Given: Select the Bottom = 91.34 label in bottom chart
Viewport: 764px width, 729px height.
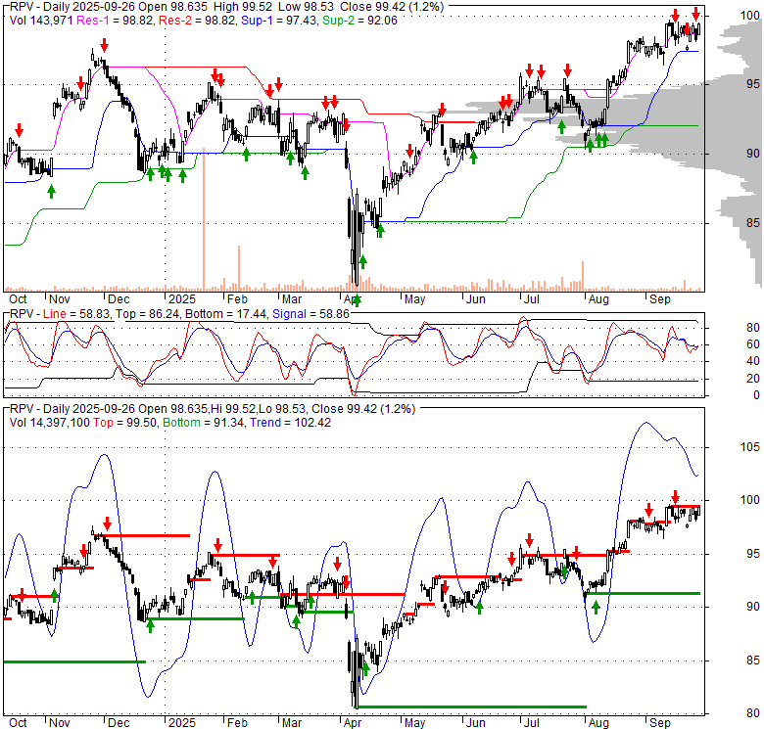Looking at the screenshot, I should (x=203, y=423).
